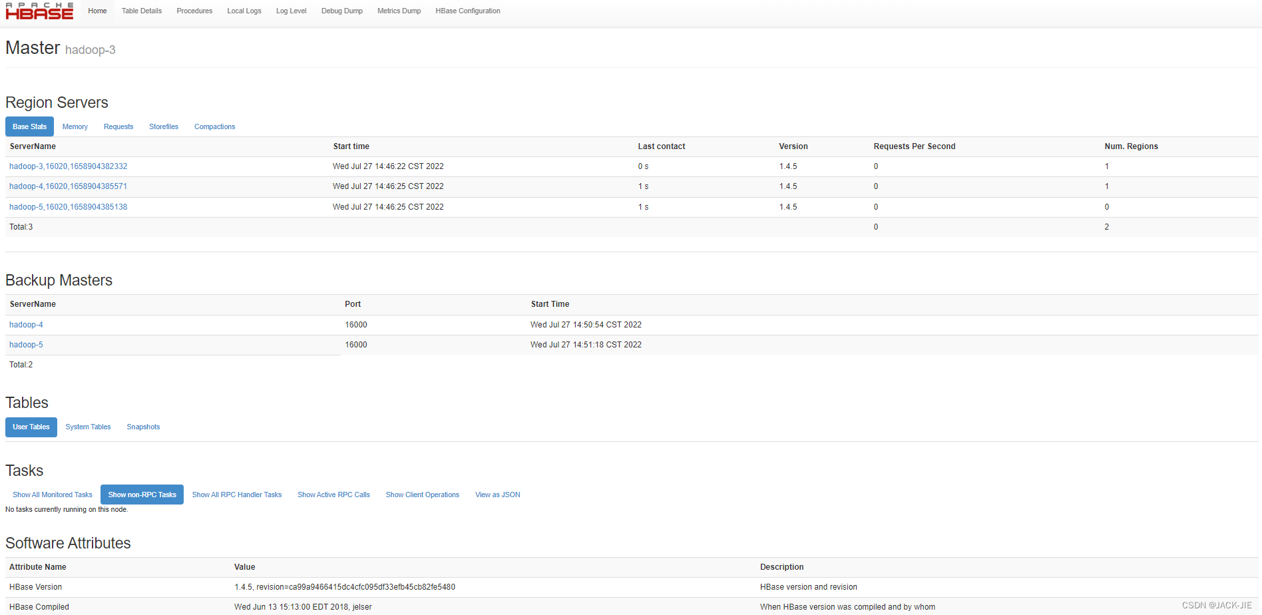
Task: Click the 'Start time' column header
Action: pos(351,146)
